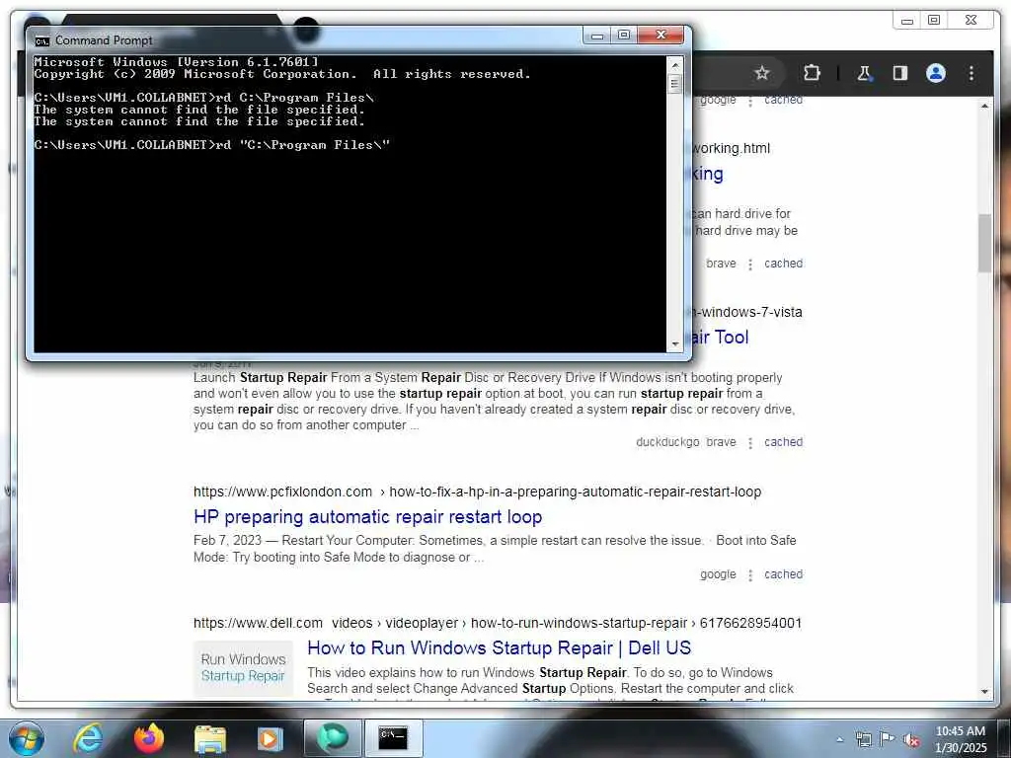Open the cached link on the 'brave' source row

pos(783,264)
